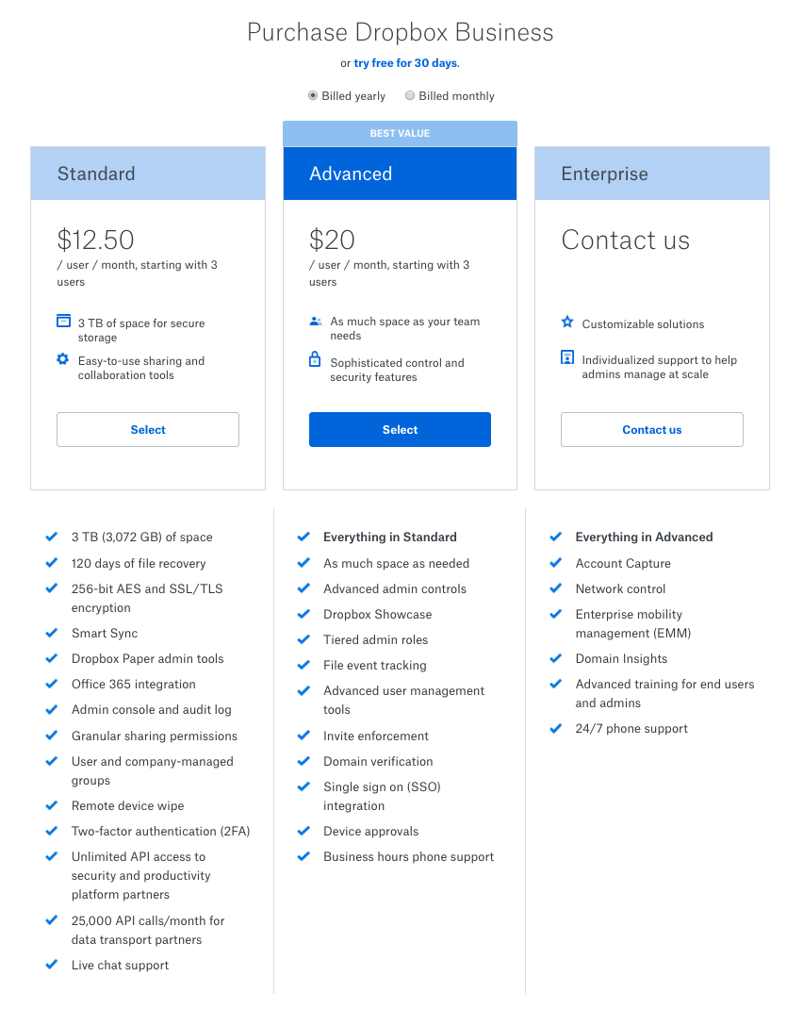This screenshot has height=1009, width=803.
Task: Click the checkmark beside Dropbox Showcase
Action: coord(303,614)
